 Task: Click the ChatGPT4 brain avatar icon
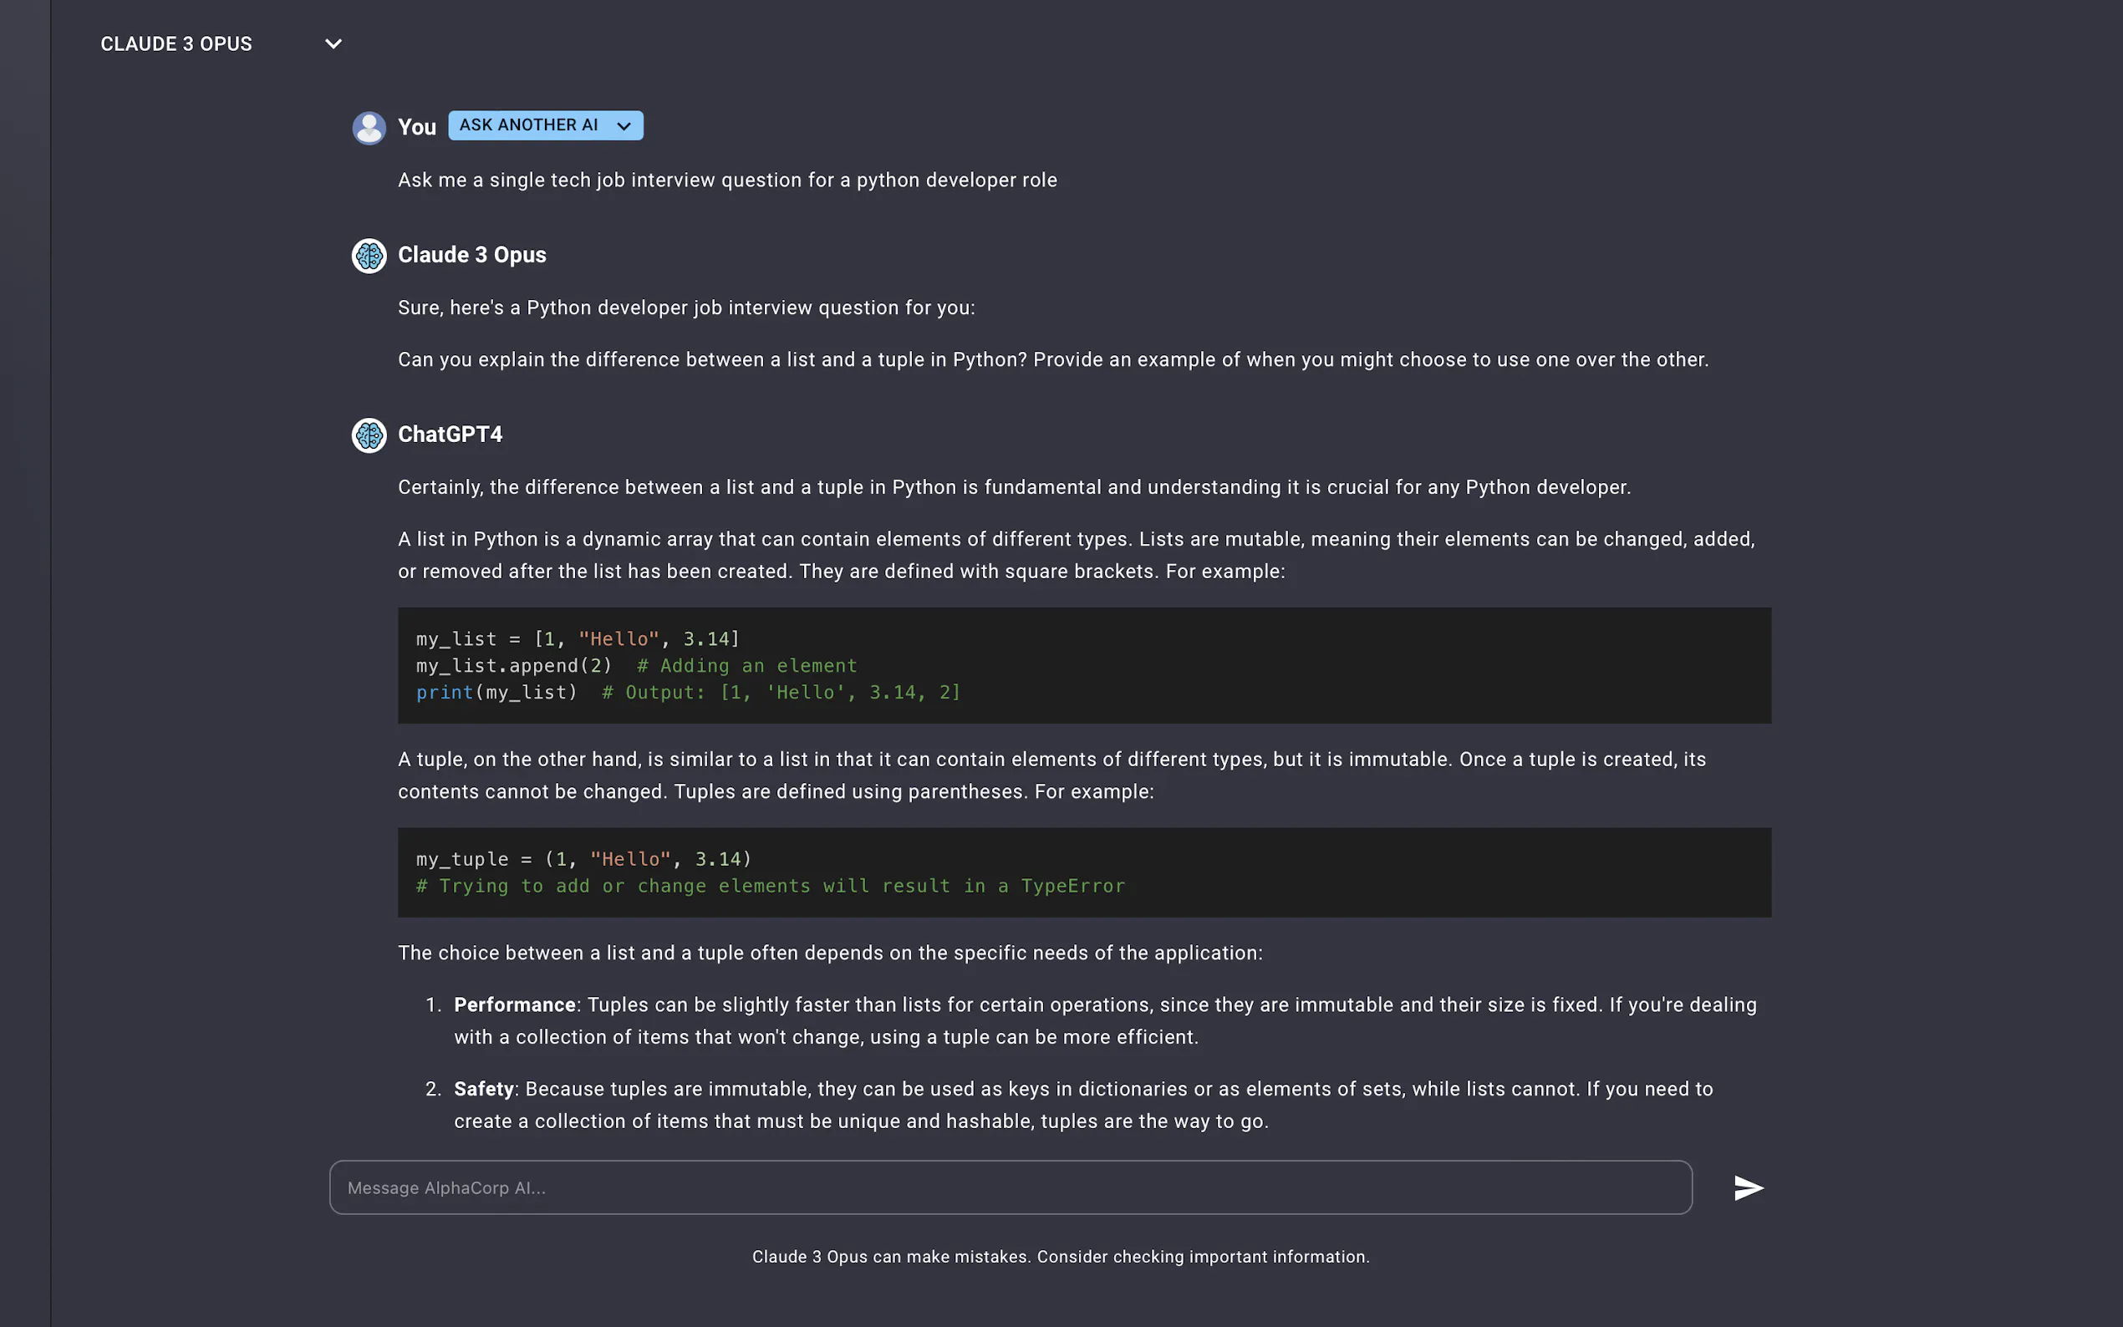point(369,435)
